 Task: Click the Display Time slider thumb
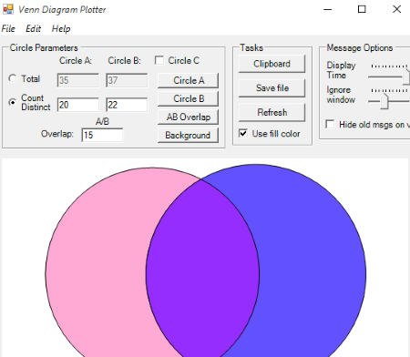click(x=406, y=76)
